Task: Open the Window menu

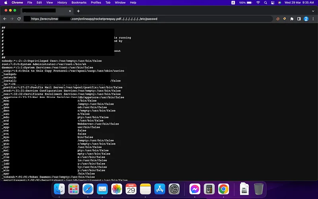Action: click(120, 3)
